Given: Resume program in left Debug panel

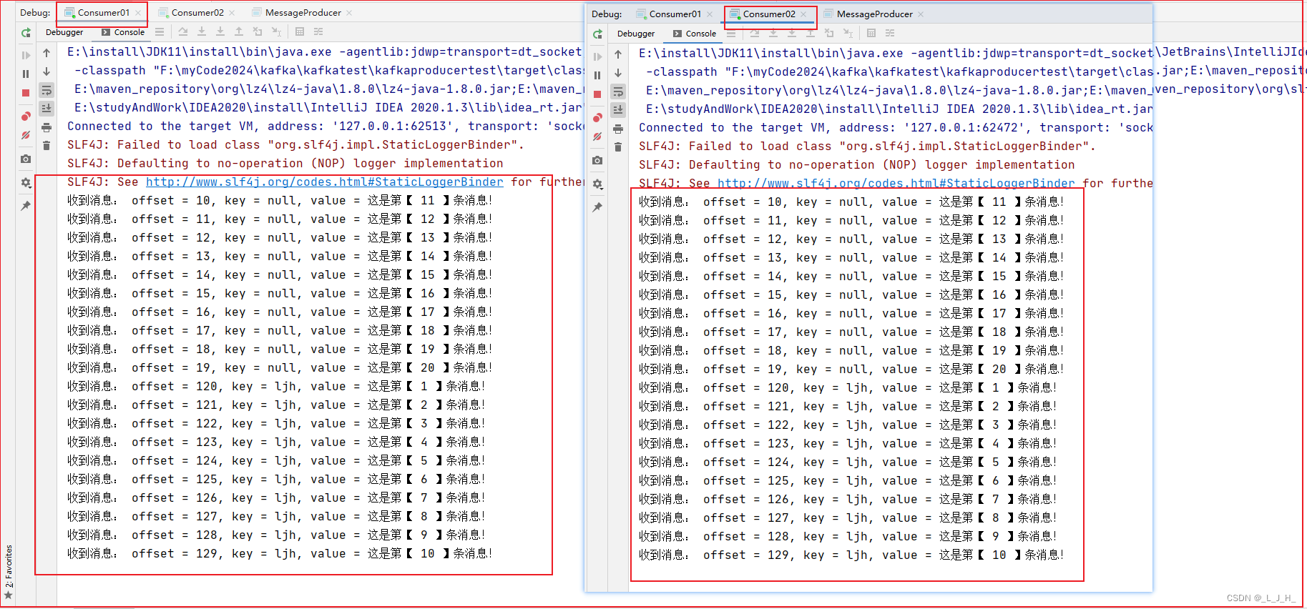Looking at the screenshot, I should click(x=26, y=55).
